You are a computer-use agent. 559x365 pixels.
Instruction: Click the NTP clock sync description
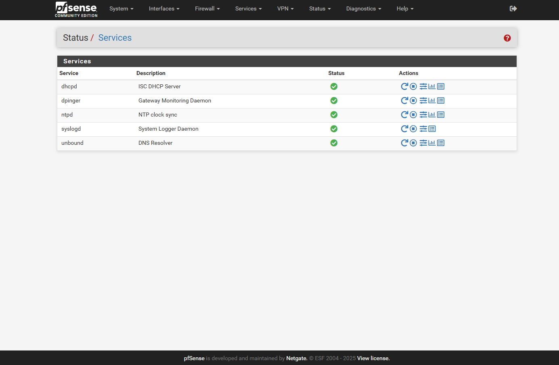pyautogui.click(x=158, y=115)
